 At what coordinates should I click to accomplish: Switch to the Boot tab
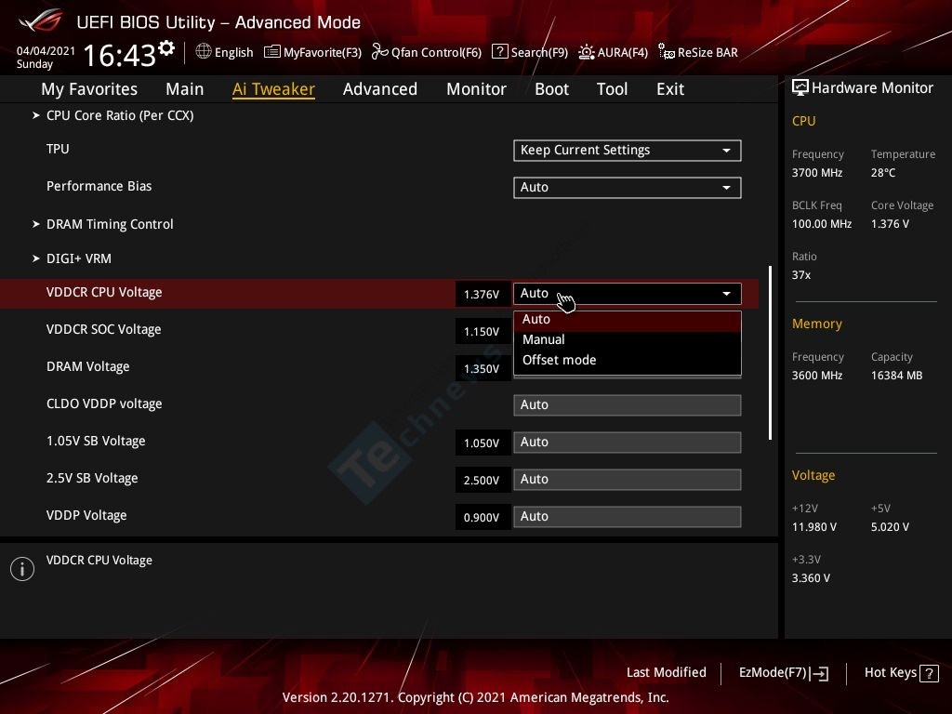pos(551,89)
